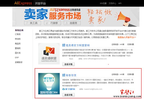Click seller-affiliates@aliexpress.com email
144x99 pixels.
pos(95,59)
